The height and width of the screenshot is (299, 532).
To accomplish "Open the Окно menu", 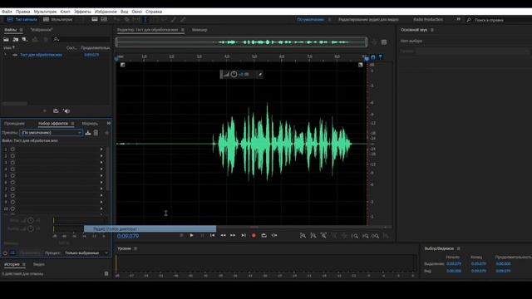I will [x=136, y=12].
